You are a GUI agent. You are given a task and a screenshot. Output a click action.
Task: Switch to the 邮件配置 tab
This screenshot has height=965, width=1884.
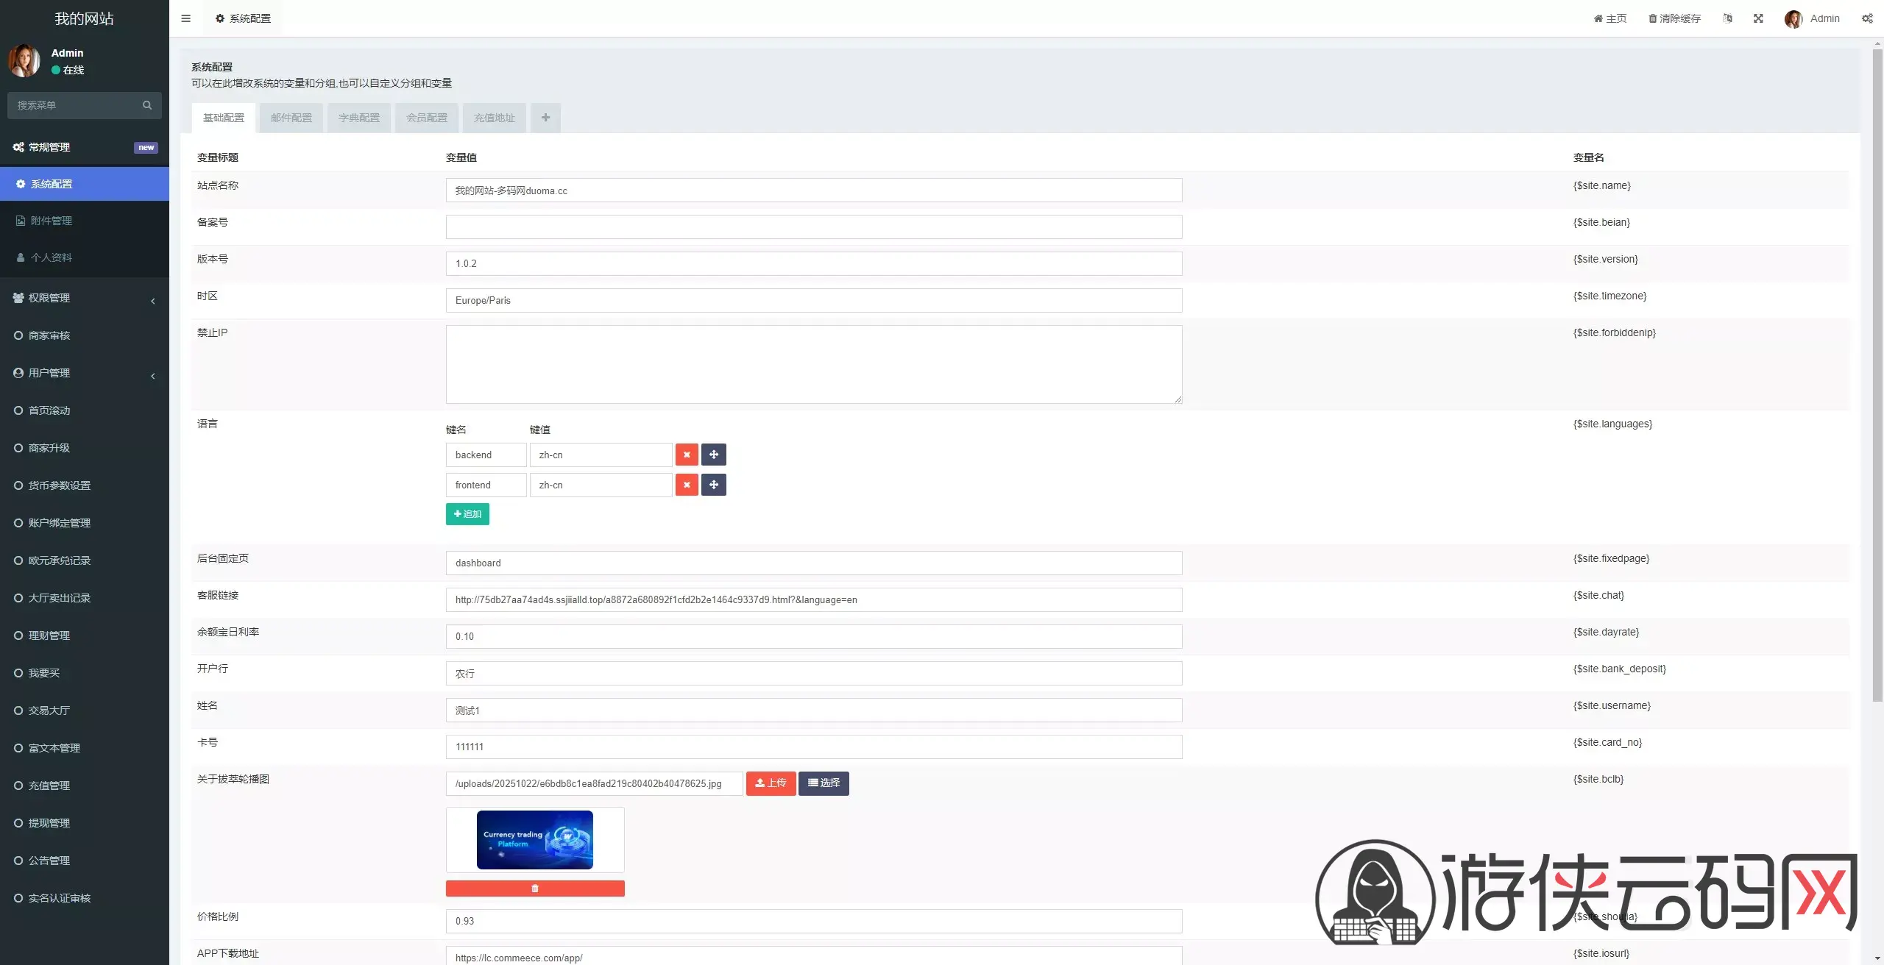tap(291, 118)
